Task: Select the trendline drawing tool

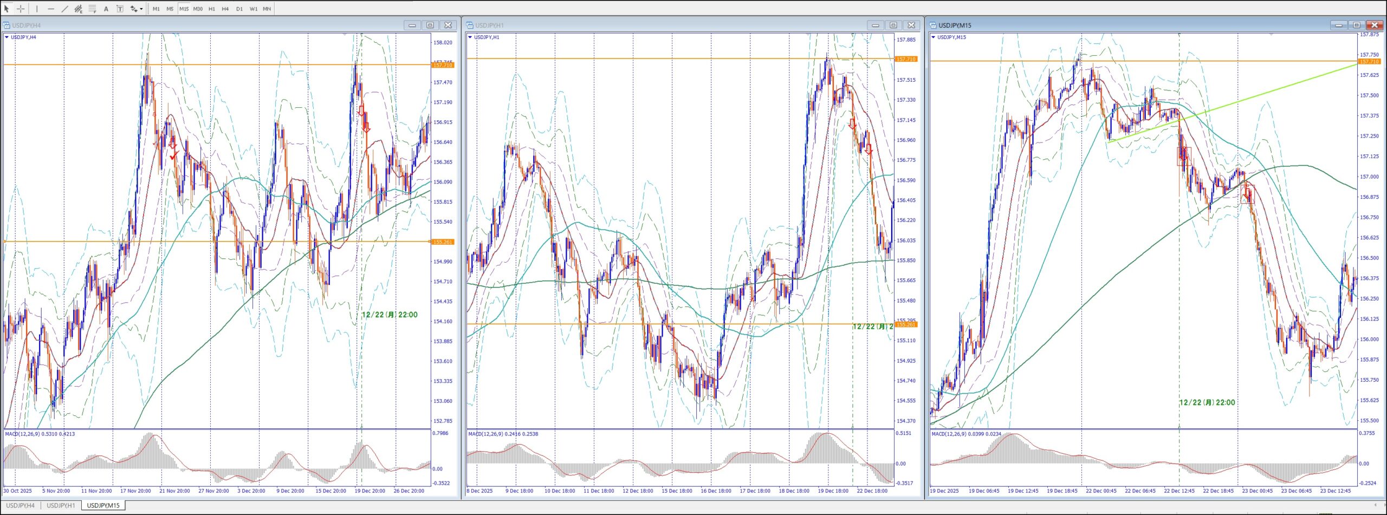Action: tap(65, 9)
